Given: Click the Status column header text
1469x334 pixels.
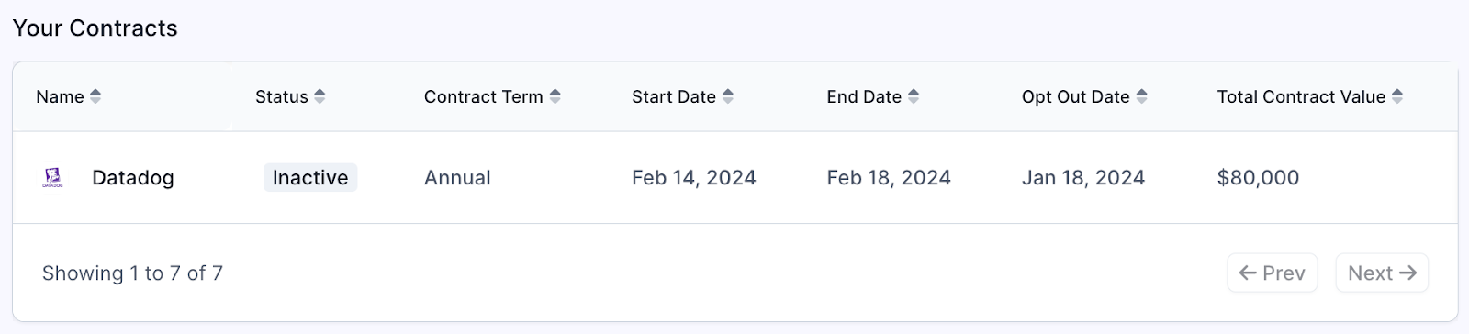Looking at the screenshot, I should pyautogui.click(x=282, y=96).
